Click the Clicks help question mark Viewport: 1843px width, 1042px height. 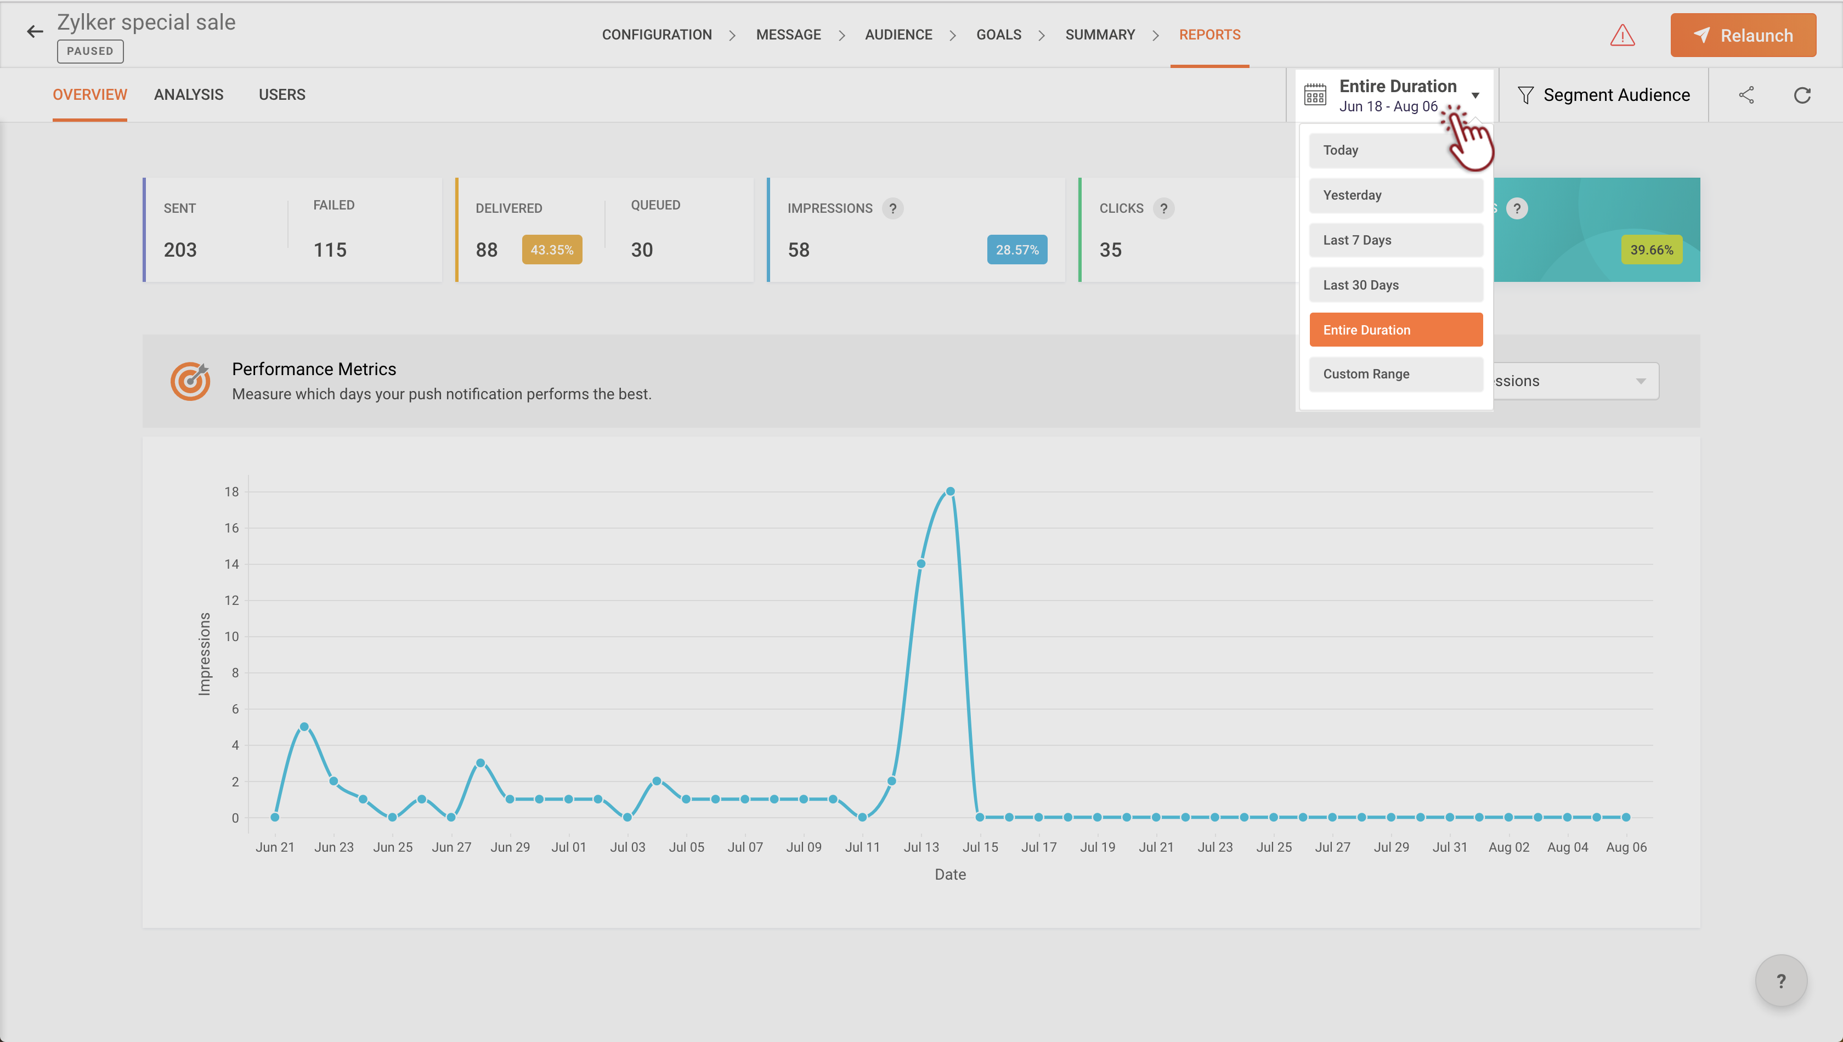(1164, 208)
